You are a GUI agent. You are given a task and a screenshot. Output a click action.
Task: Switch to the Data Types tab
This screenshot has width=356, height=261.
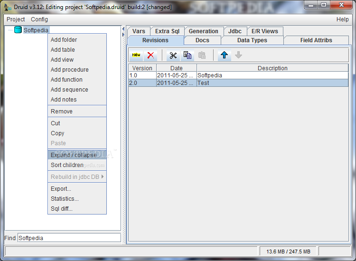click(x=252, y=40)
